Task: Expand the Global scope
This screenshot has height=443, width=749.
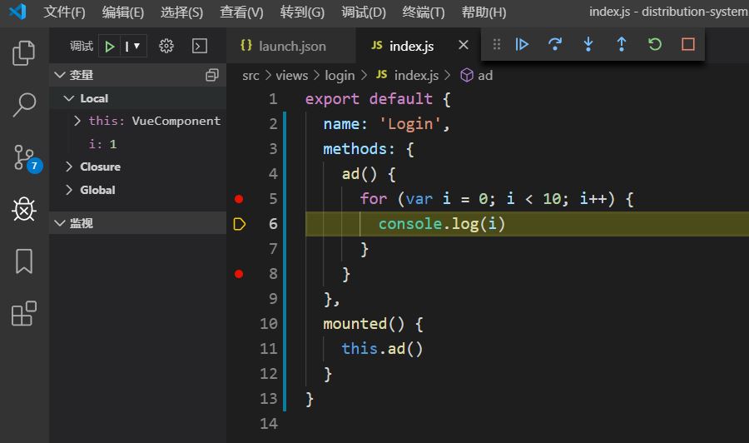Action: pos(69,190)
